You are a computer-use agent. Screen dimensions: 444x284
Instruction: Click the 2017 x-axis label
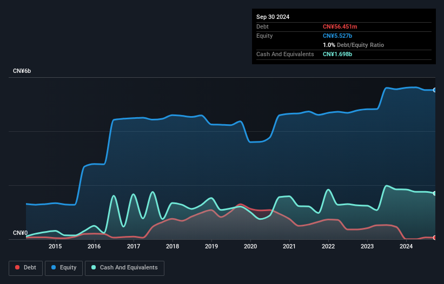tap(134, 246)
